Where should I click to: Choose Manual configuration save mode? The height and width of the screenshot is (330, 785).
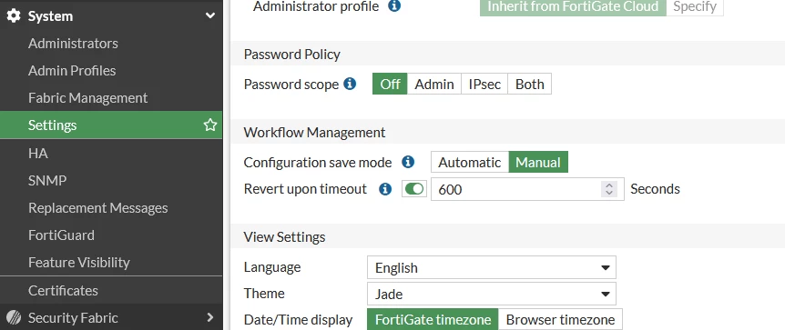pos(538,162)
